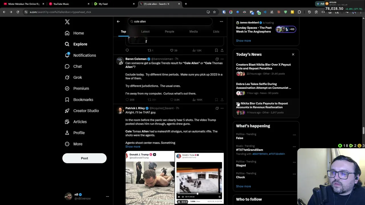Switch to My Feed browser tab
This screenshot has width=365, height=205.
tap(114, 4)
